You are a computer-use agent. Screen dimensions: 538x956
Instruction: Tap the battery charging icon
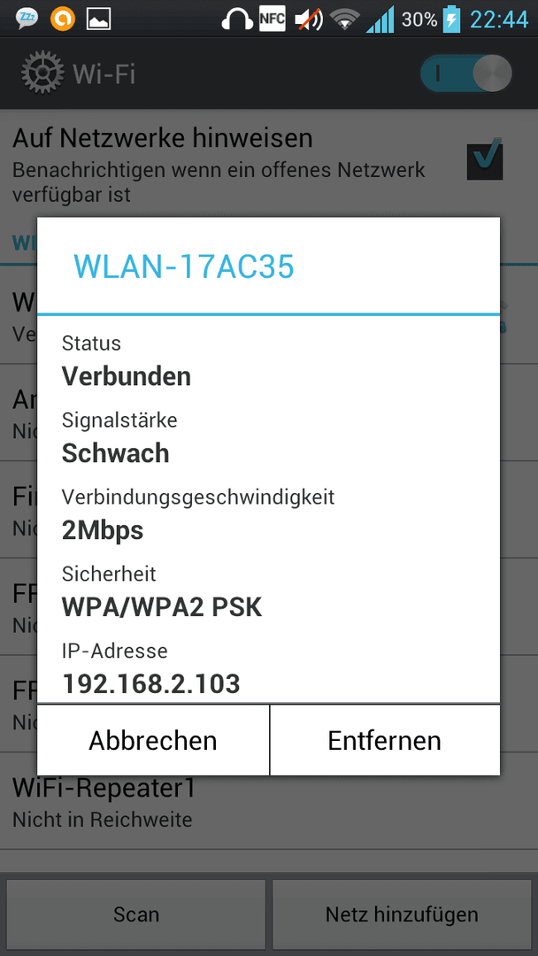pyautogui.click(x=451, y=19)
